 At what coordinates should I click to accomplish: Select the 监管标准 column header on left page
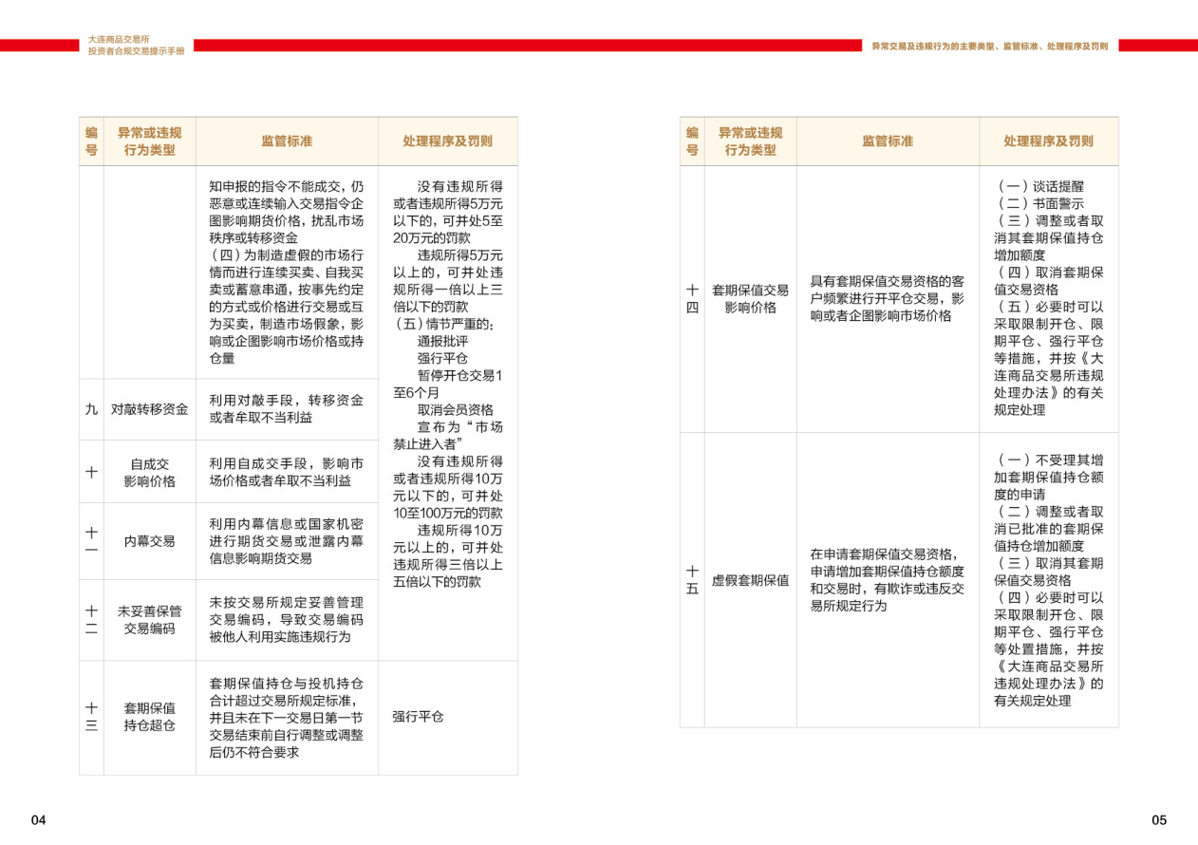[x=287, y=141]
